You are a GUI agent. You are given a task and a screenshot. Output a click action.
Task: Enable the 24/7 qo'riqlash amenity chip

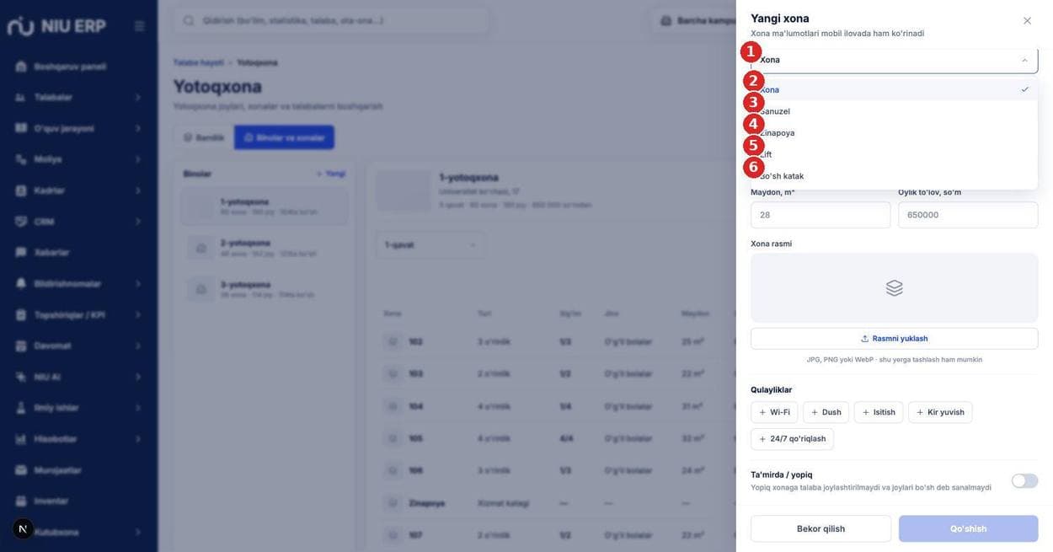click(792, 439)
